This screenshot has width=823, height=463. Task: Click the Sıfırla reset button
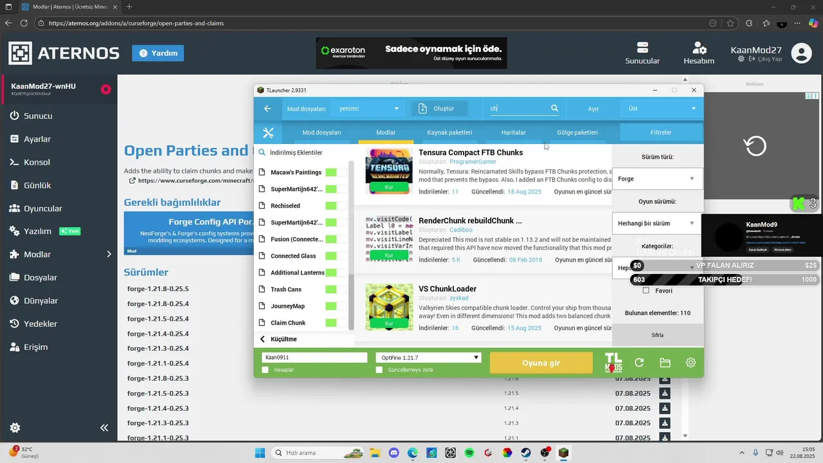click(657, 335)
